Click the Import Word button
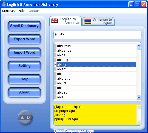The image size is (148, 133). (x=24, y=52)
